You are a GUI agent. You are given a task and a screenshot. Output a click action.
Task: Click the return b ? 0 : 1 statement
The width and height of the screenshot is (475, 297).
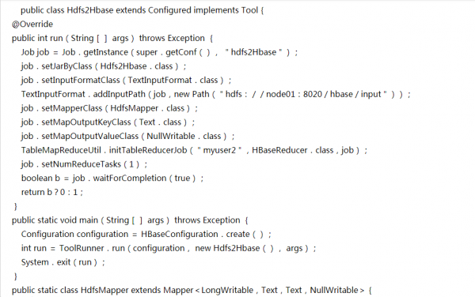[x=51, y=192]
